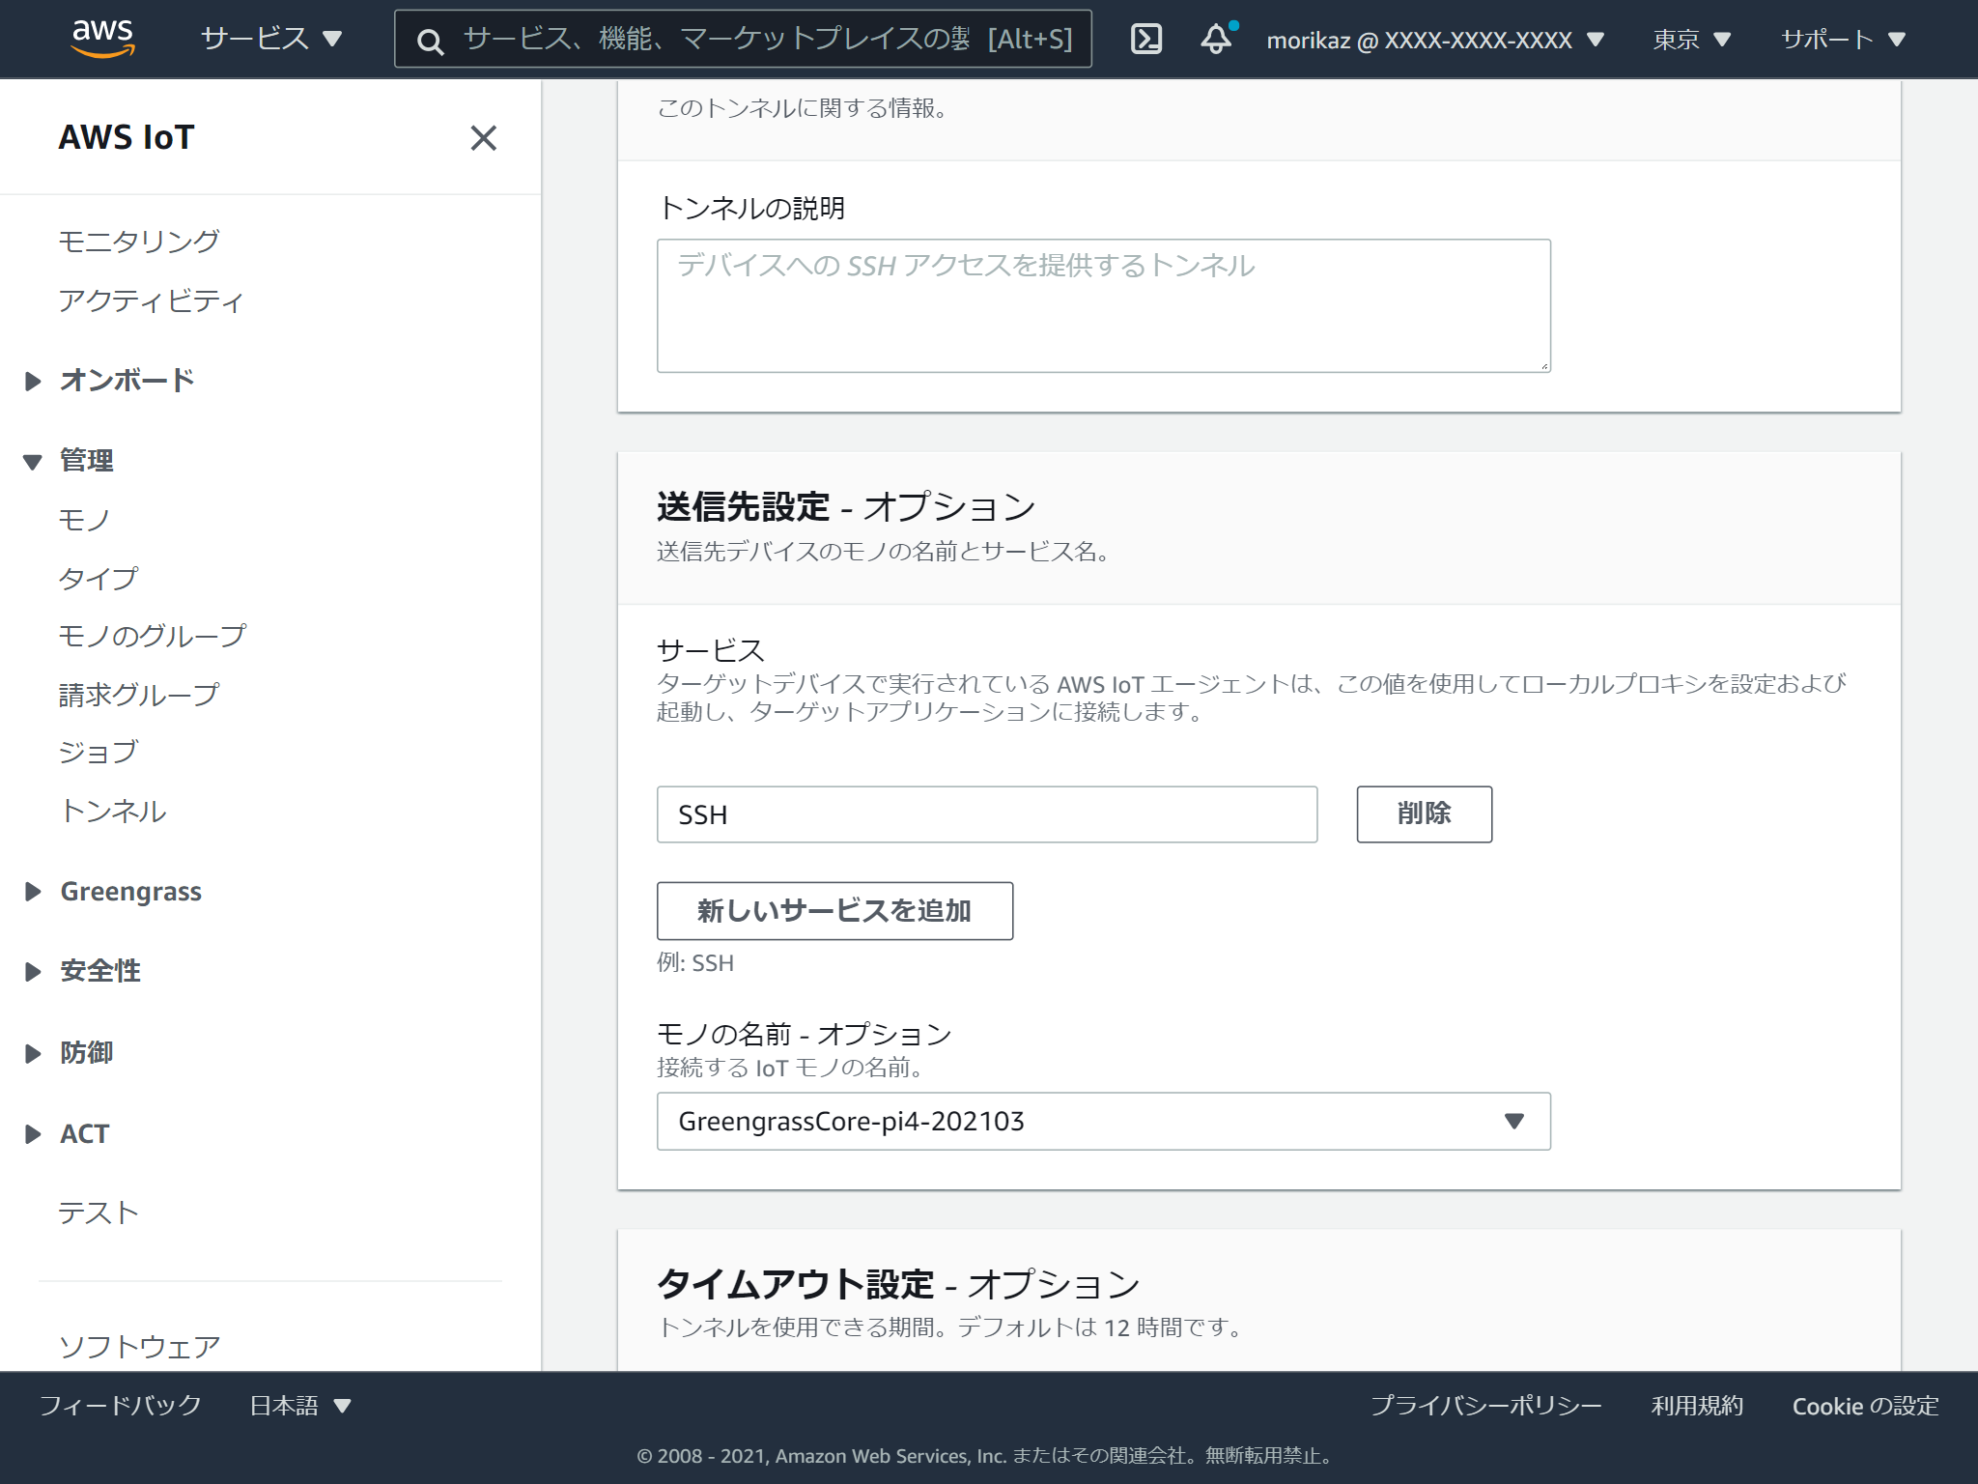Click the 削除 button
1978x1484 pixels.
pos(1424,814)
